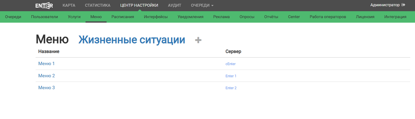Go to the Отчёты tab
The width and height of the screenshot is (415, 119).
pos(271,17)
